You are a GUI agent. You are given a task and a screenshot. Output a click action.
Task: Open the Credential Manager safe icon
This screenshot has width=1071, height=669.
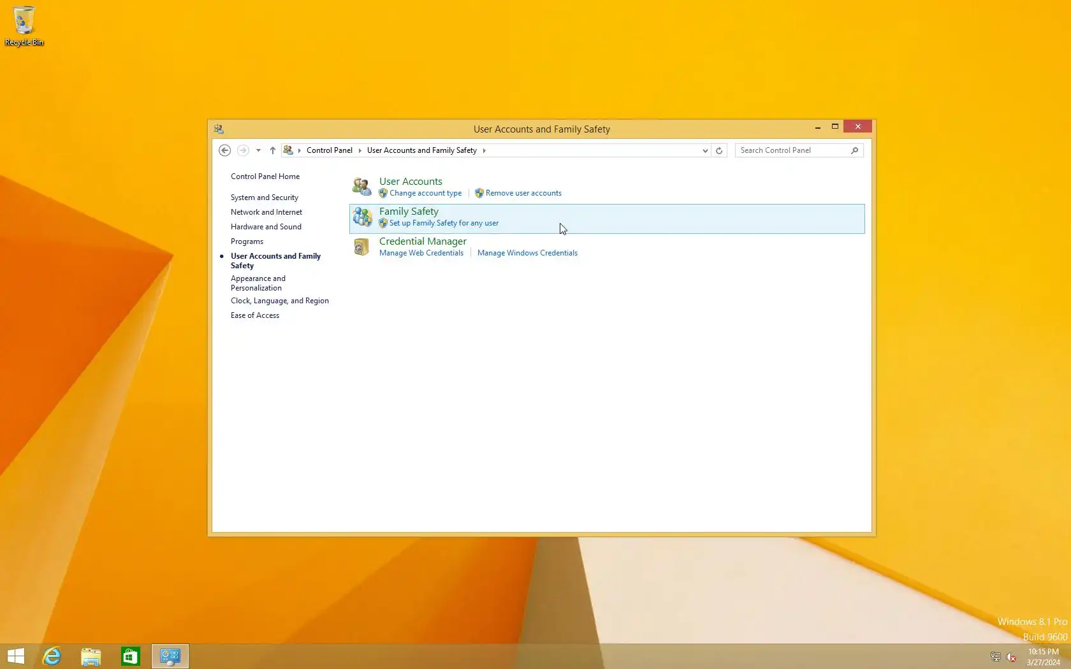point(361,247)
